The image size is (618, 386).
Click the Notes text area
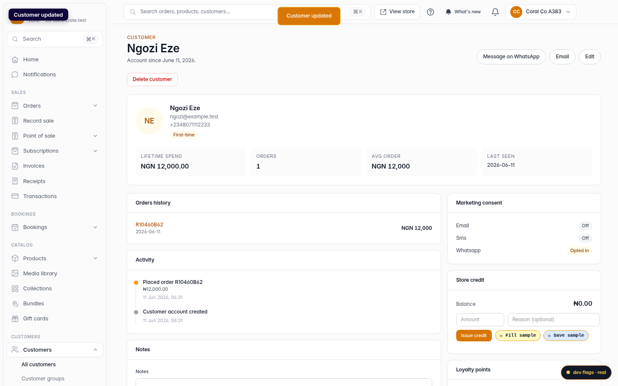[284, 382]
